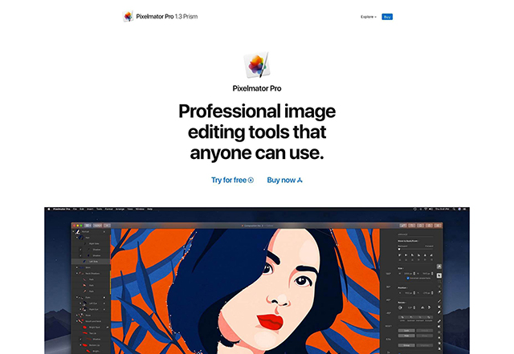Collapse the Portrait layer group
Screen dimensions: 514x354
[x=73, y=231]
